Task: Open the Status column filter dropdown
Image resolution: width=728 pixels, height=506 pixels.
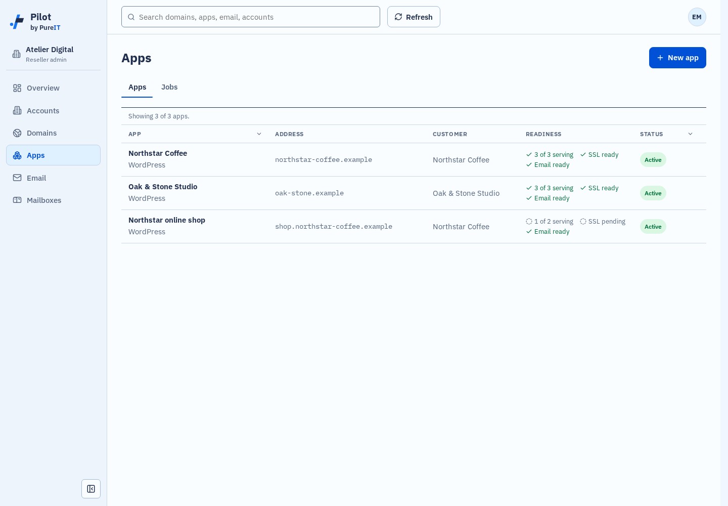Action: (x=690, y=134)
